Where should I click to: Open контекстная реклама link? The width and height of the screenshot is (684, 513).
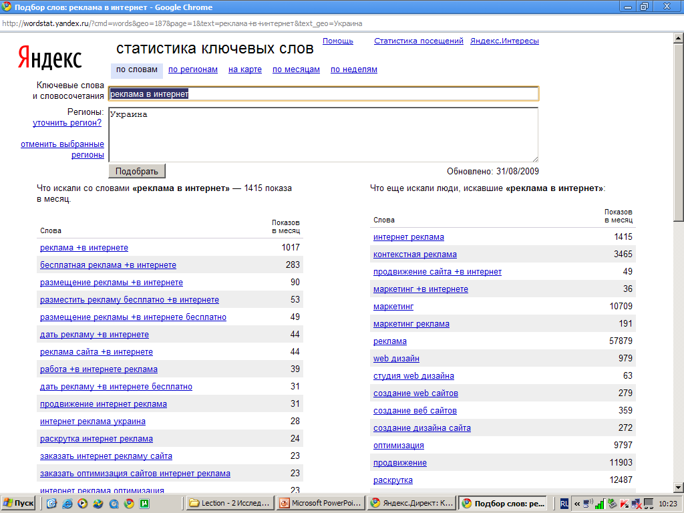[x=415, y=254]
